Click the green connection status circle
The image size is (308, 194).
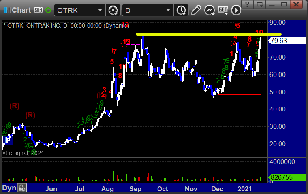[48, 10]
